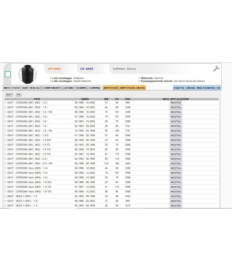Click MOSTRA for Cordoba 1.4 i 16V
This screenshot has width=232, height=271.
click(176, 112)
